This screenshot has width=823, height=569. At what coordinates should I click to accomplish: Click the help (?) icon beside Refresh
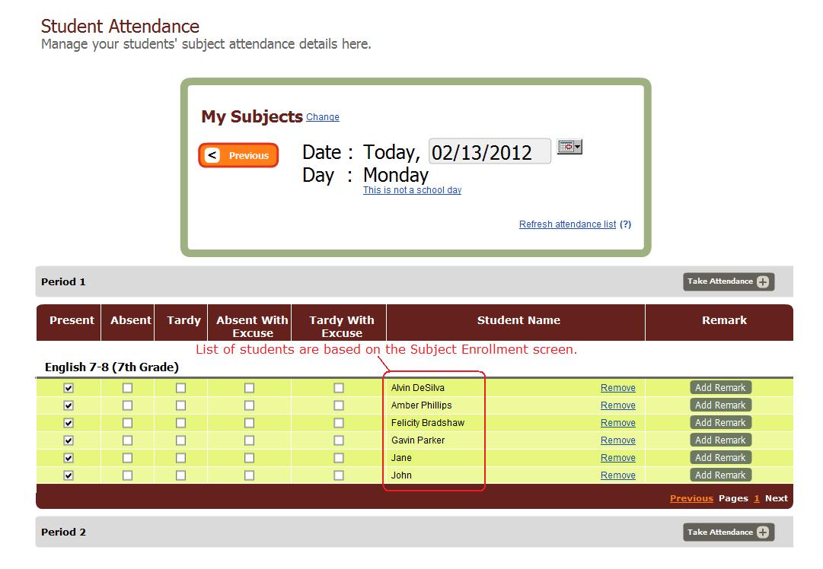tap(625, 224)
